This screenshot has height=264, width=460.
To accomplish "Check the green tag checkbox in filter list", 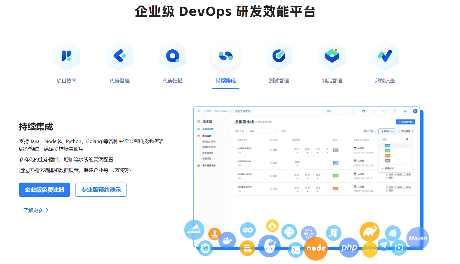I will point(383,151).
